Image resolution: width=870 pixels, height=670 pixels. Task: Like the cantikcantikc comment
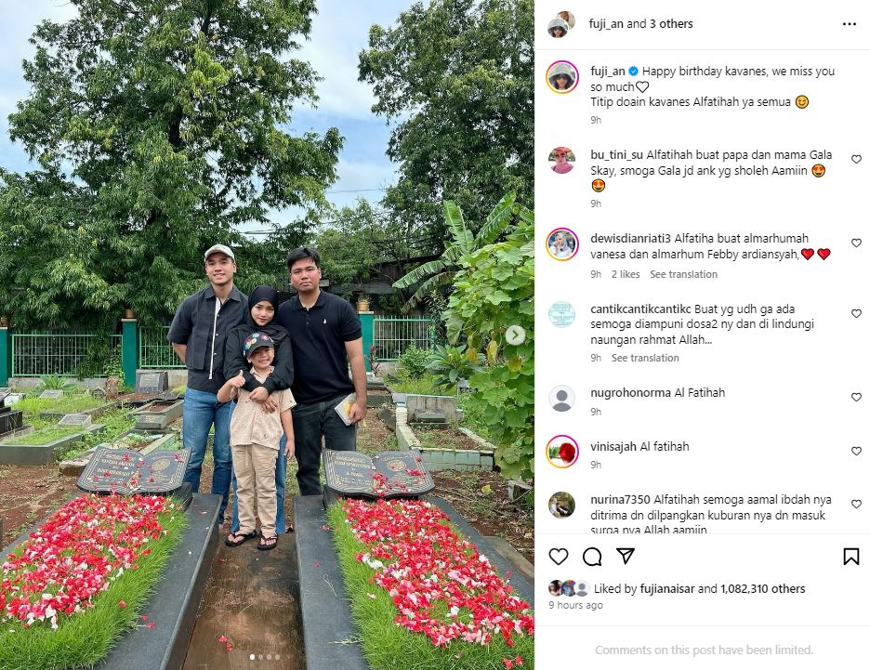856,313
